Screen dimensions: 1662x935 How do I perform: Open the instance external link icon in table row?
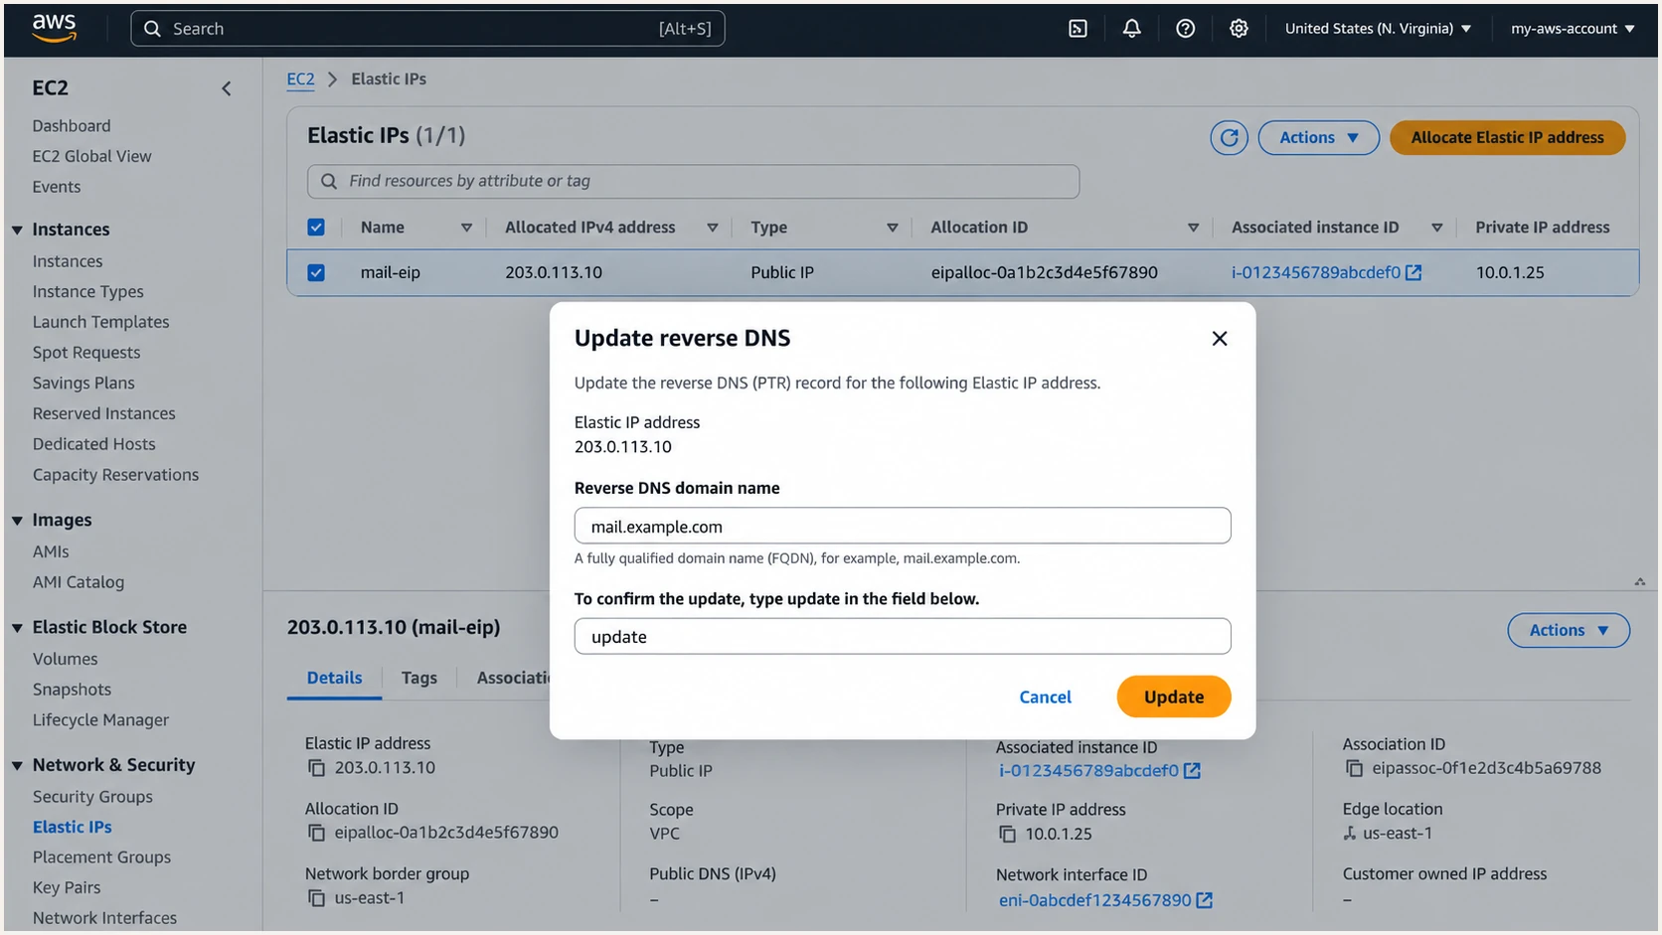point(1413,272)
